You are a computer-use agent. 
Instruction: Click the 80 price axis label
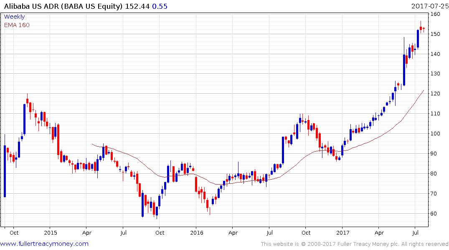click(x=434, y=174)
